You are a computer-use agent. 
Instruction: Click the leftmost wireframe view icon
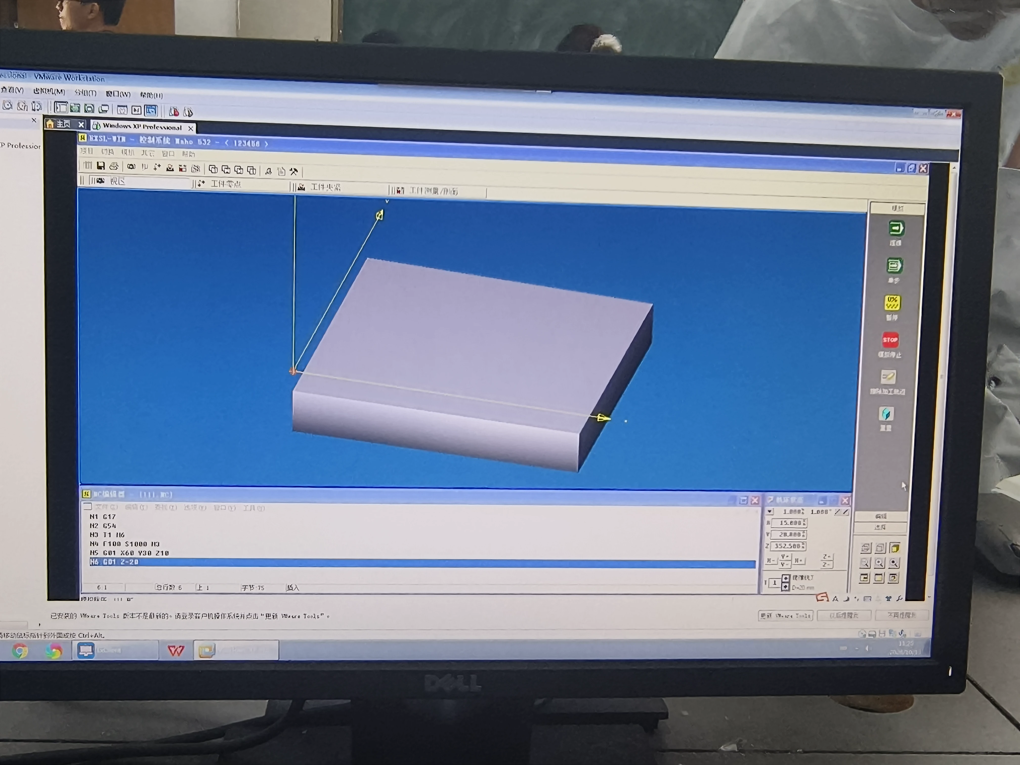coord(865,548)
